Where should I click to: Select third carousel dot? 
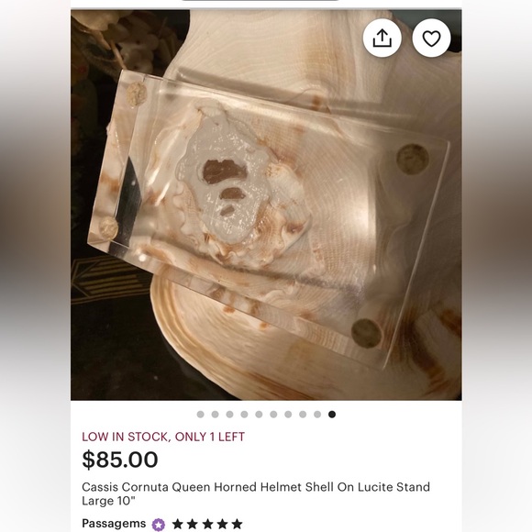point(229,415)
